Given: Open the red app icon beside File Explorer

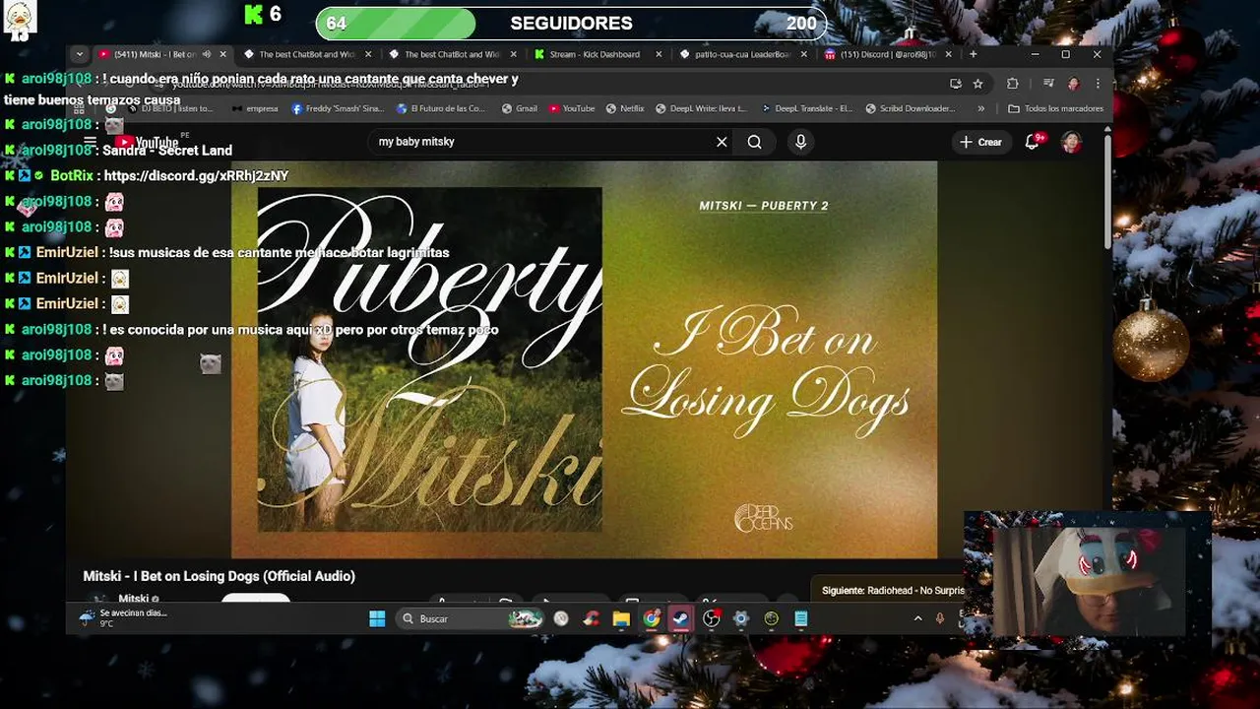Looking at the screenshot, I should pyautogui.click(x=591, y=618).
